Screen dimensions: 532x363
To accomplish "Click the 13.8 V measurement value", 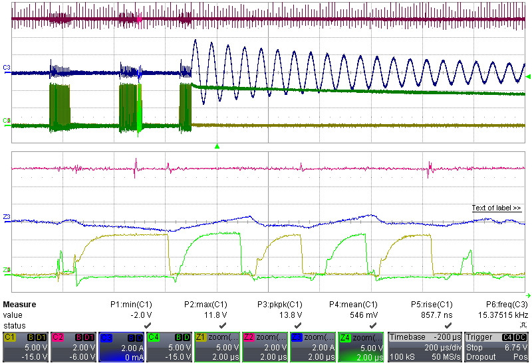I will (x=291, y=315).
